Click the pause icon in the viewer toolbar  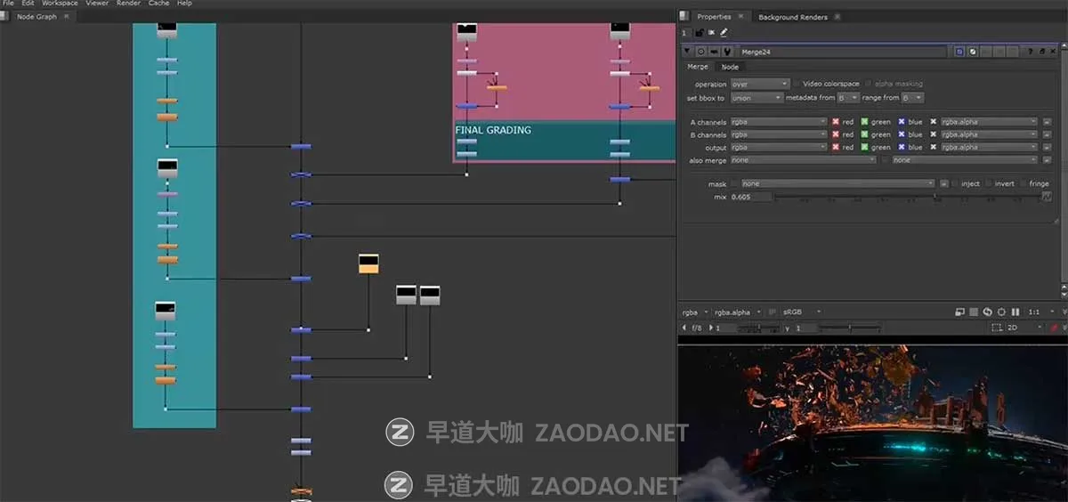1015,312
